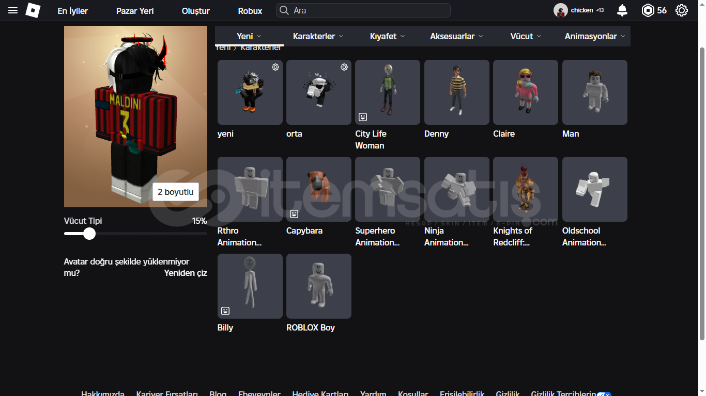The height and width of the screenshot is (396, 706).
Task: Click the ROBLOX Boy name label
Action: pos(311,327)
